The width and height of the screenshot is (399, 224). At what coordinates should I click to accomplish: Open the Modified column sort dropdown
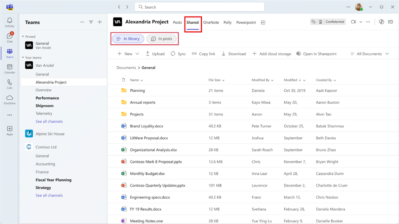click(304, 80)
